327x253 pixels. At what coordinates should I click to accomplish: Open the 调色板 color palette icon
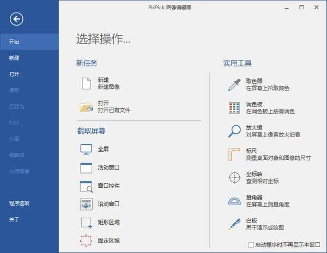point(234,108)
